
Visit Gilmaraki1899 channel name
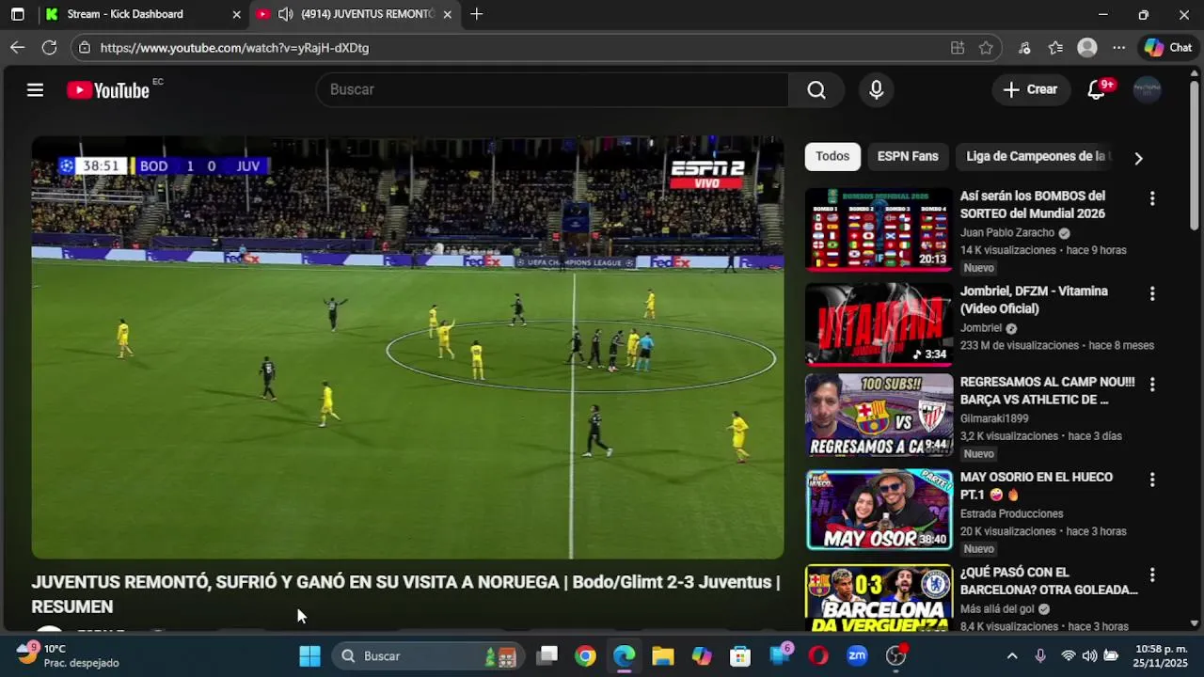994,418
